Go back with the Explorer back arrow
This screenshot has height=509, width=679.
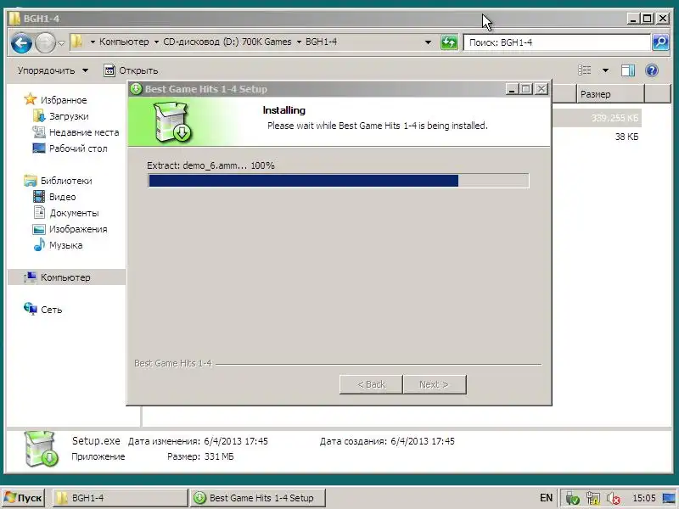(21, 43)
